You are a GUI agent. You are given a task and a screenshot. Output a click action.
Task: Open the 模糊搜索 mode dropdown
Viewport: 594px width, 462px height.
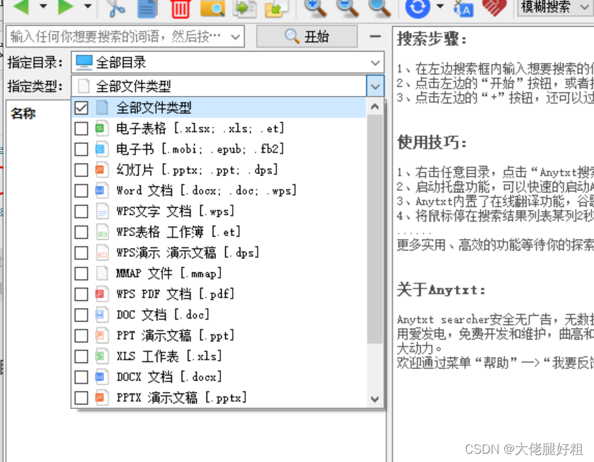point(555,7)
